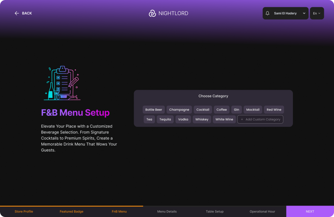334x217 pixels.
Task: Click the NIGHTLORD brand name
Action: (174, 13)
